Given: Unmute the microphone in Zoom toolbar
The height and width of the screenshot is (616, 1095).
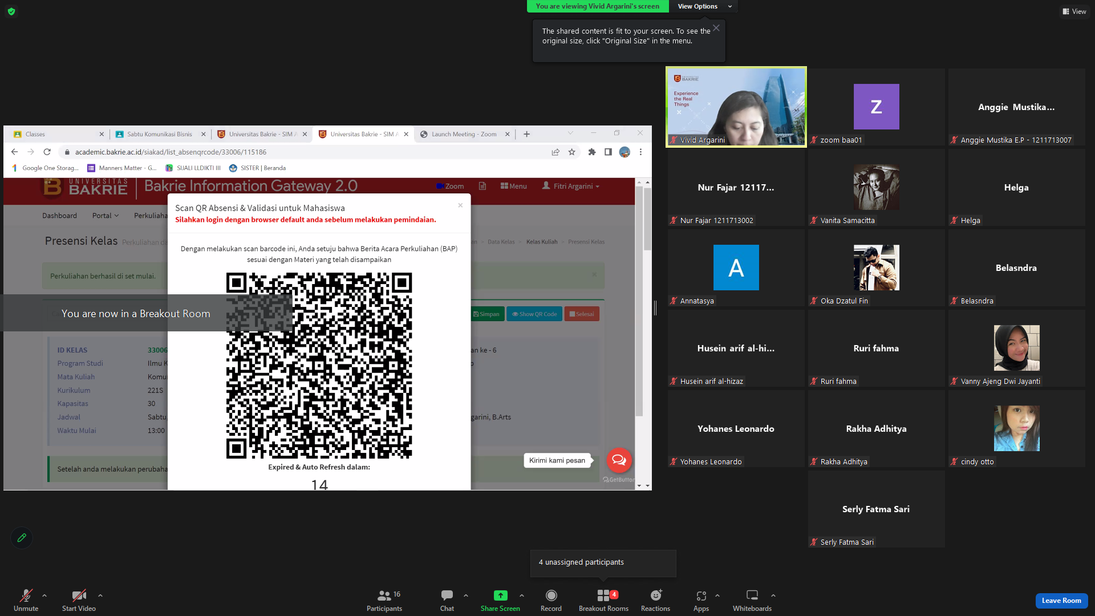Looking at the screenshot, I should coord(26,600).
